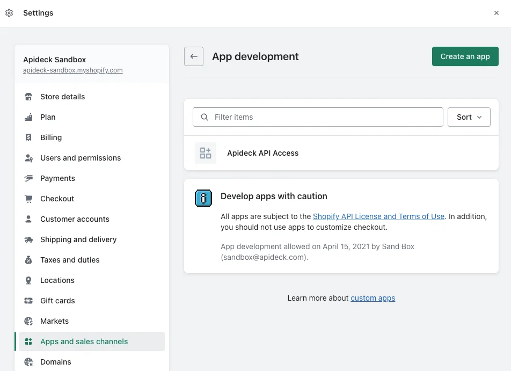Screen dimensions: 511x371
Task: Focus the Filter items search field
Action: [x=318, y=117]
